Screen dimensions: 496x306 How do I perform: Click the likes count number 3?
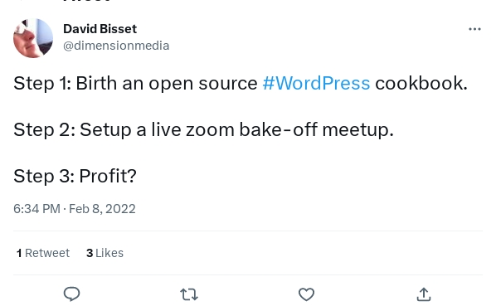[x=90, y=253]
